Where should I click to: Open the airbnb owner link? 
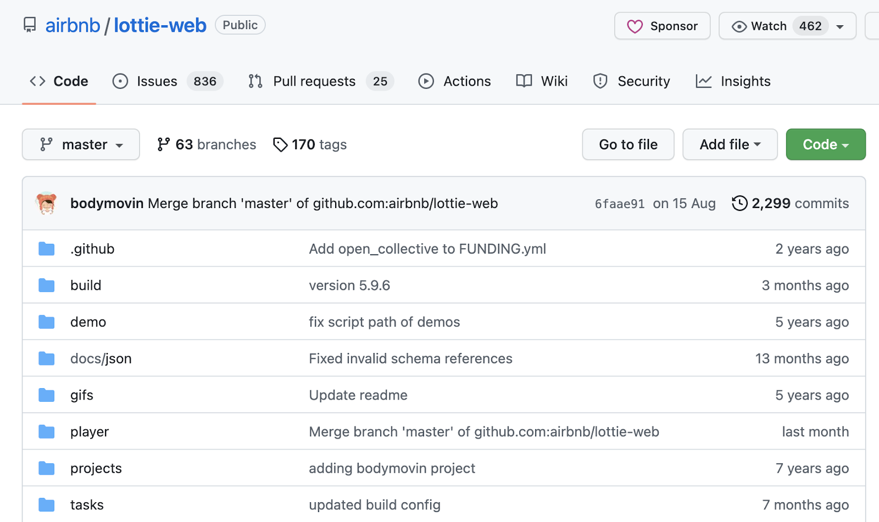tap(73, 25)
